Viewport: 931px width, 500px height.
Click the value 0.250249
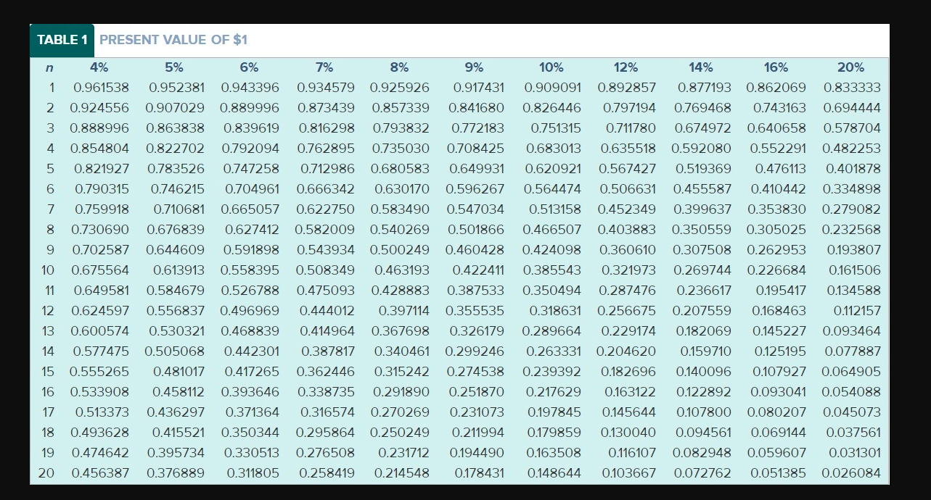[401, 433]
